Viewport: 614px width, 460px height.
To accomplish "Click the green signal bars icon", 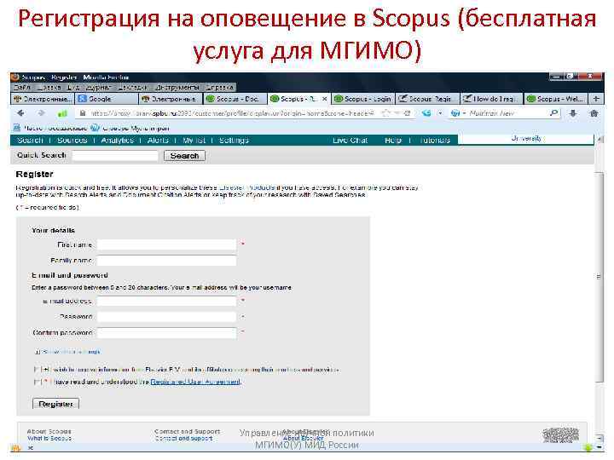I will [x=62, y=114].
